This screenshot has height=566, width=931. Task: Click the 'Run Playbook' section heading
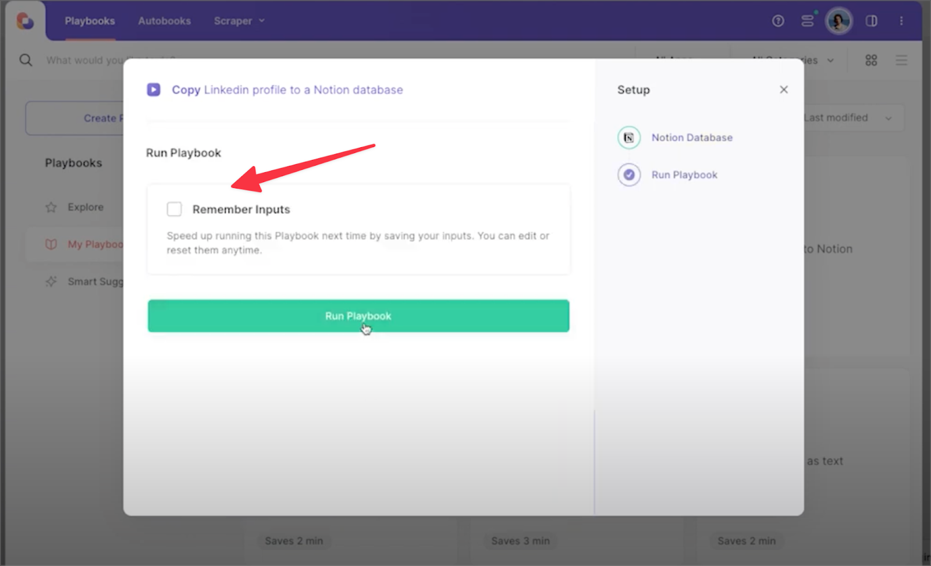[x=183, y=153]
